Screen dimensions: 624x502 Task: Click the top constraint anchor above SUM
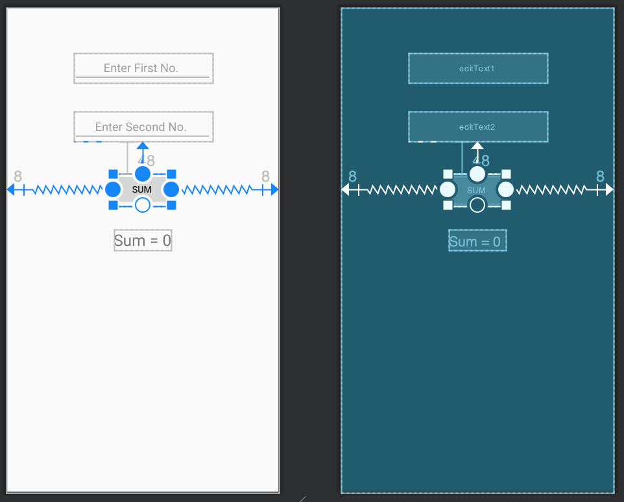[143, 174]
